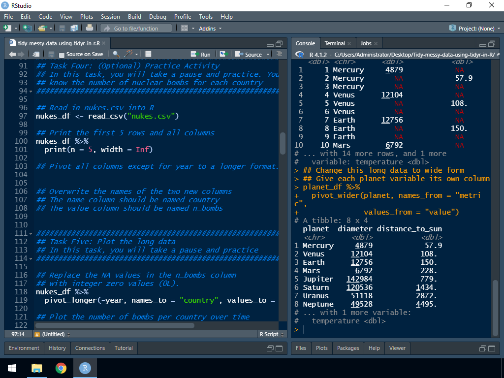The height and width of the screenshot is (378, 504).
Task: Click the Go to file/function search field
Action: tap(138, 29)
